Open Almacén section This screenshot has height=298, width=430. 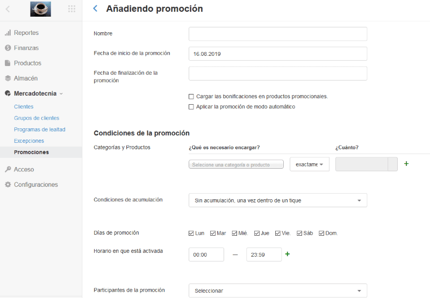pos(26,78)
